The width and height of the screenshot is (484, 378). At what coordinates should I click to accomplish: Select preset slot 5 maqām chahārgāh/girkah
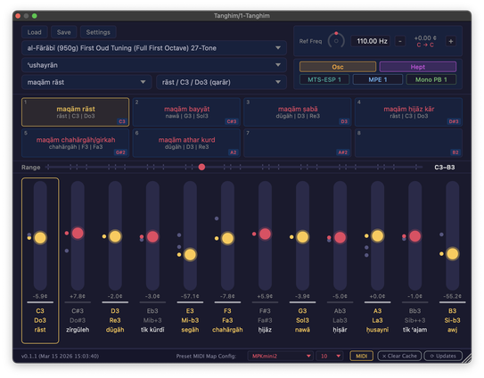pos(75,143)
